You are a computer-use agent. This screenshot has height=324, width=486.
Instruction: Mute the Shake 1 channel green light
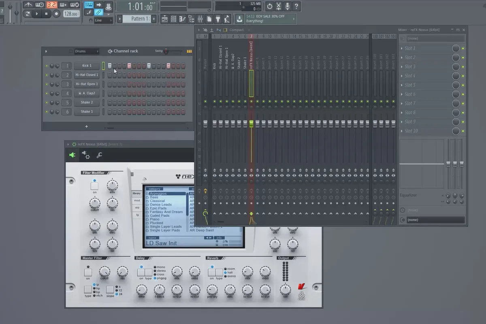click(47, 112)
